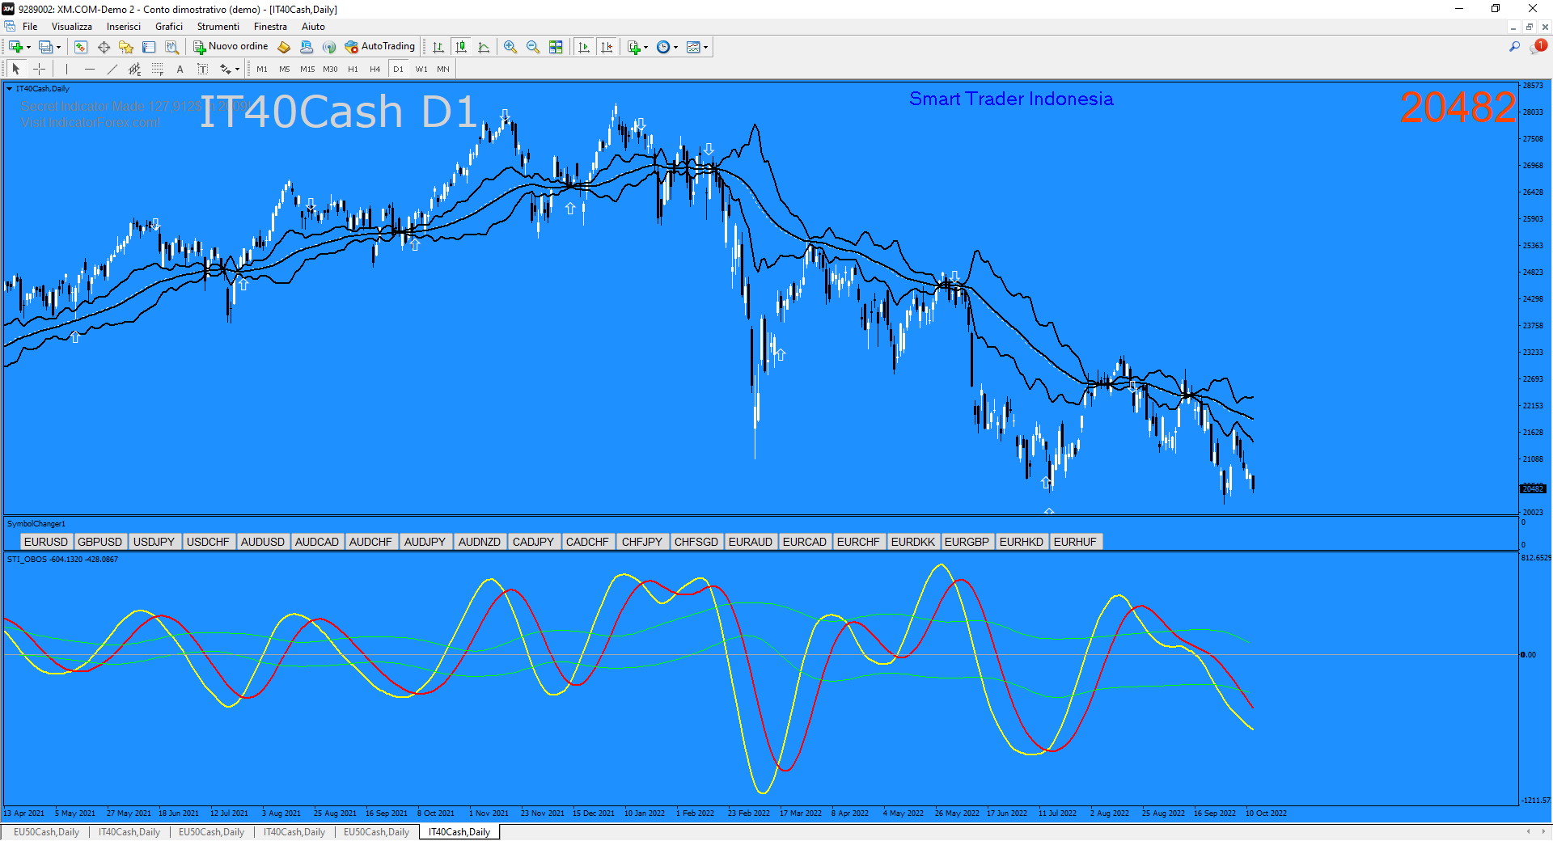This screenshot has width=1553, height=841.
Task: Click Nuovo ordine button
Action: [231, 47]
